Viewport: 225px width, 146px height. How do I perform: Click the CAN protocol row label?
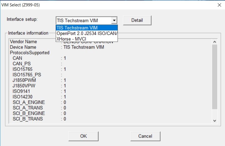click(x=17, y=58)
